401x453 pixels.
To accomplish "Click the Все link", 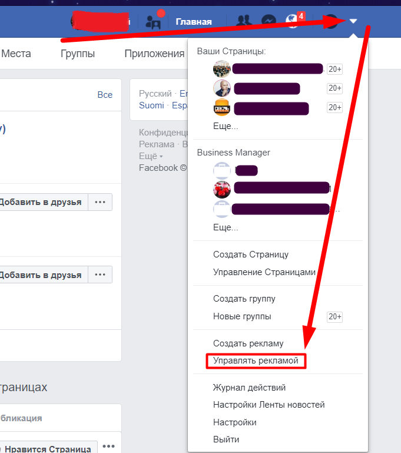I will pos(105,95).
